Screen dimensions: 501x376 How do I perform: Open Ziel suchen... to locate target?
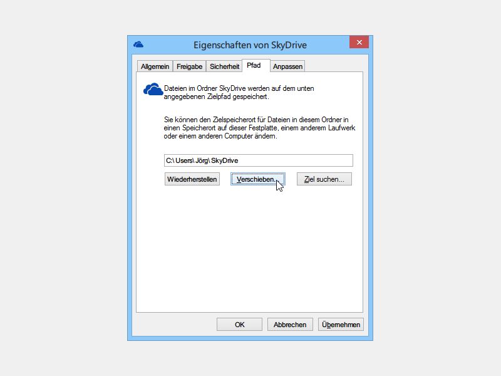[x=324, y=179]
